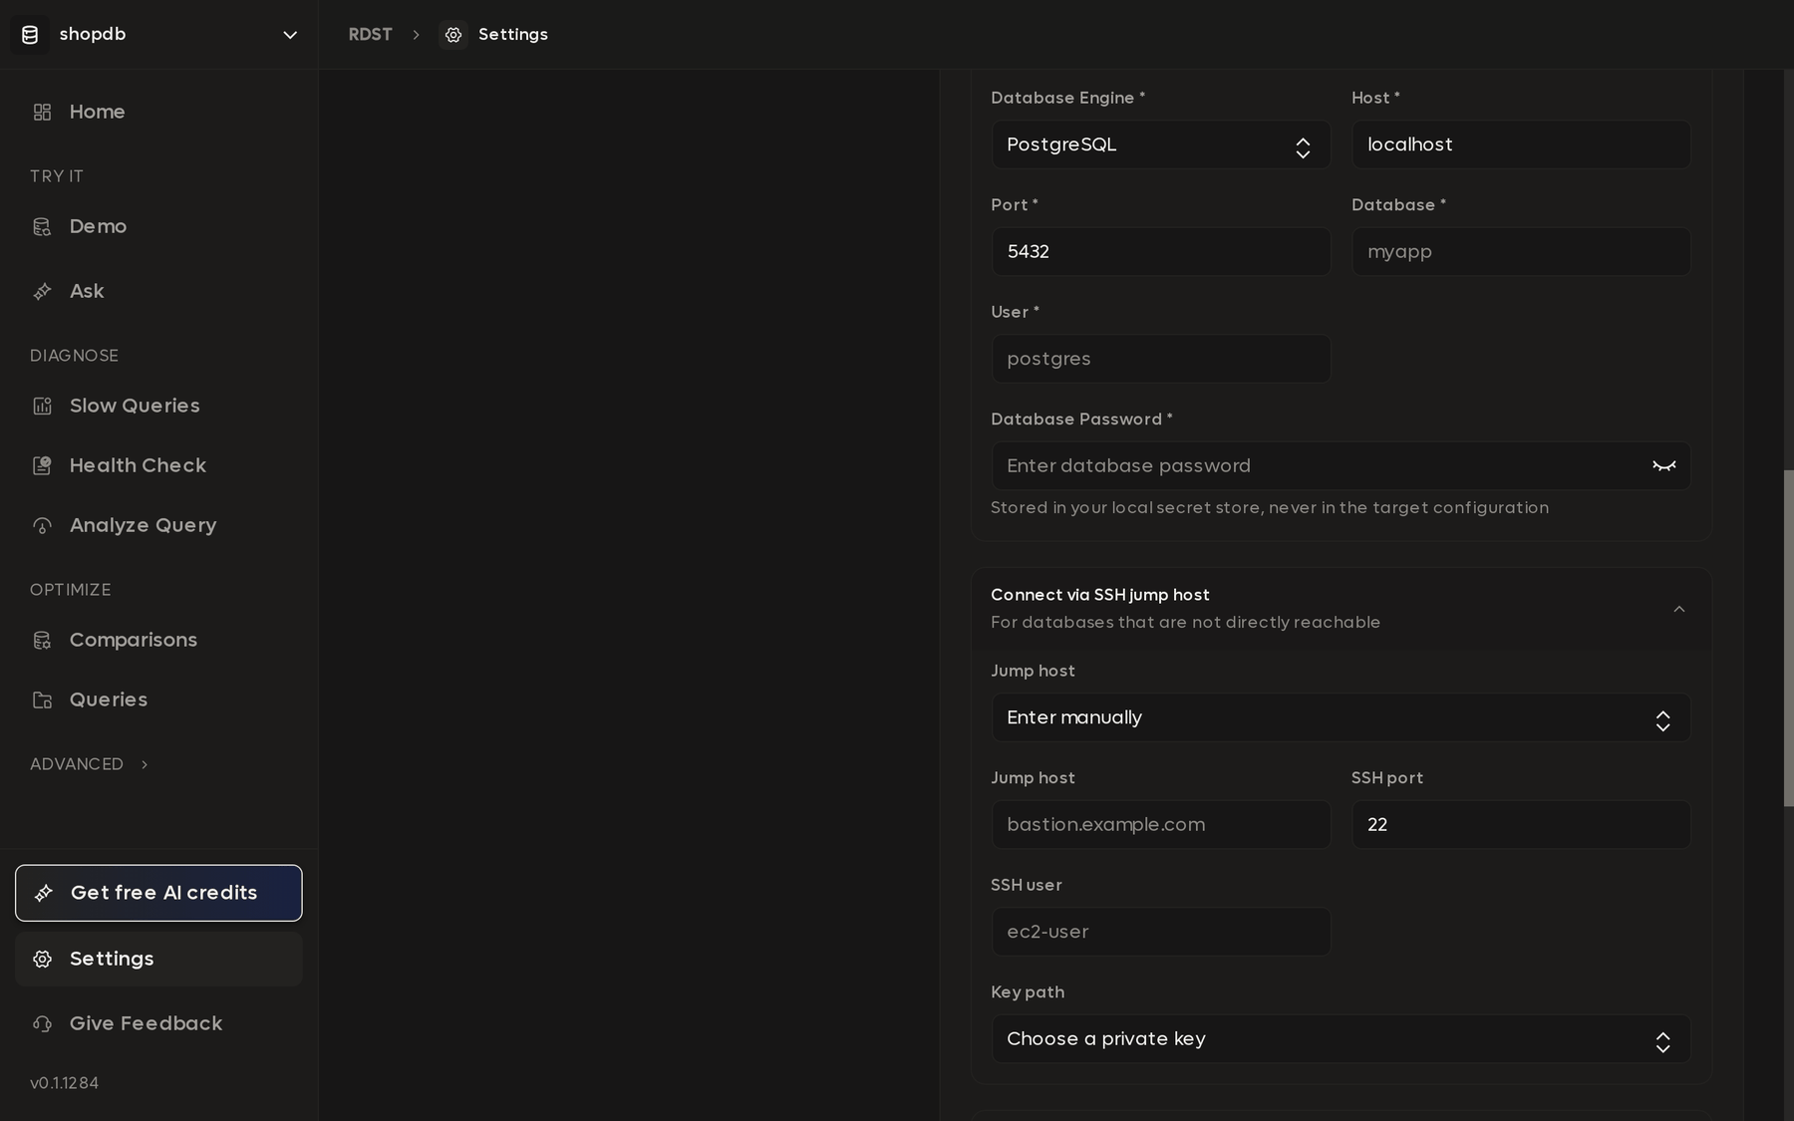Open the Jump host Enter manually dropdown
The height and width of the screenshot is (1121, 1794).
click(x=1341, y=718)
